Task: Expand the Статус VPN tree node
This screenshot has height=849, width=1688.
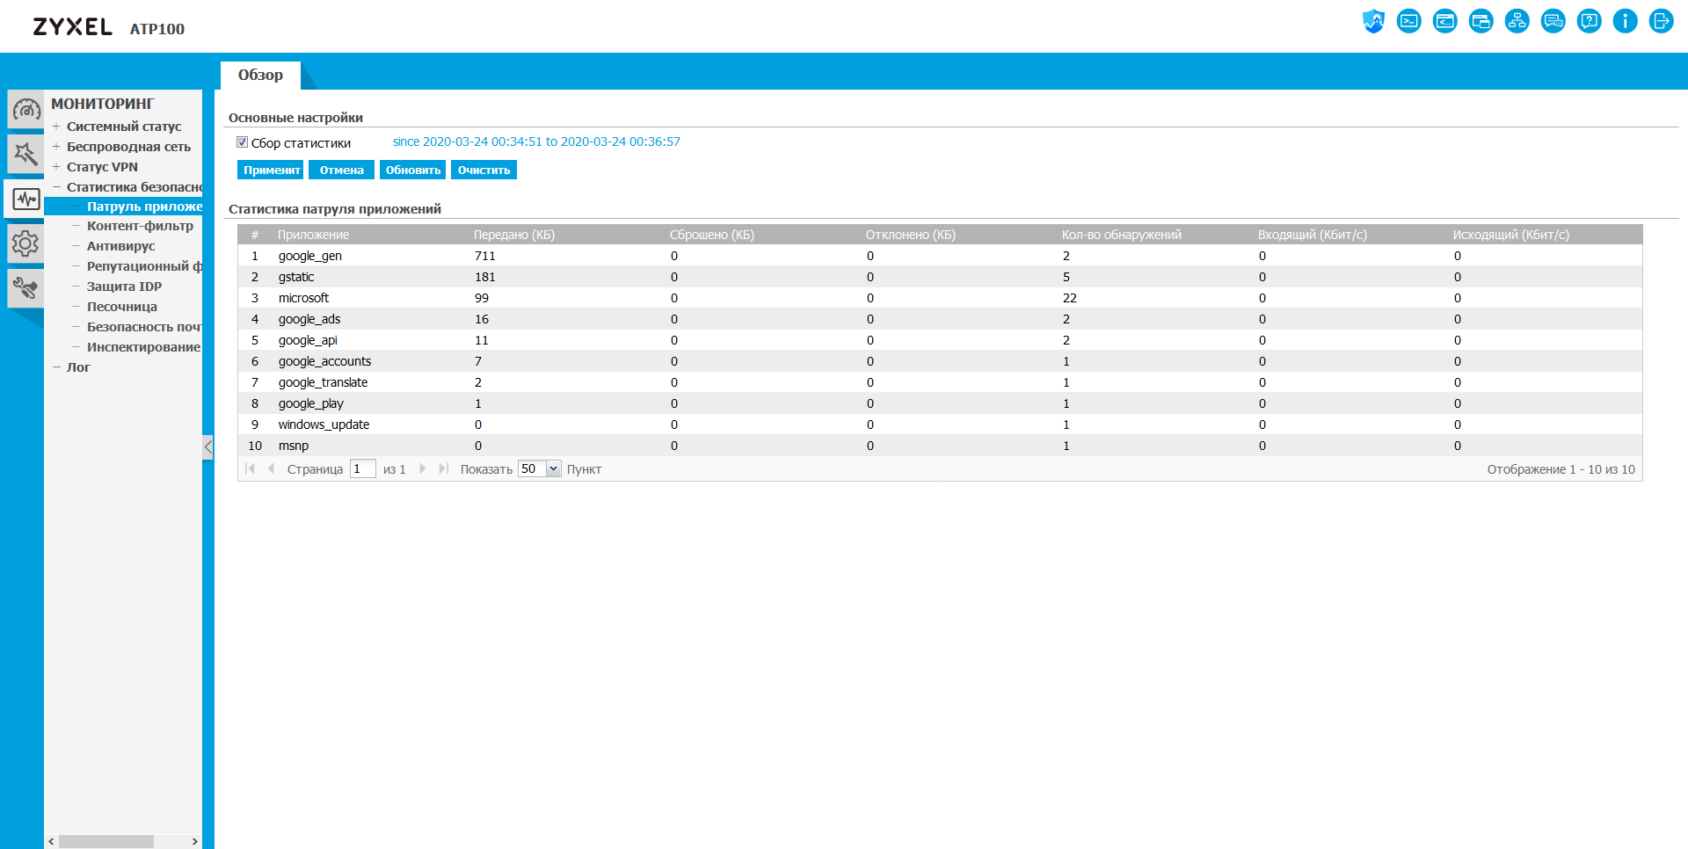Action: click(56, 167)
